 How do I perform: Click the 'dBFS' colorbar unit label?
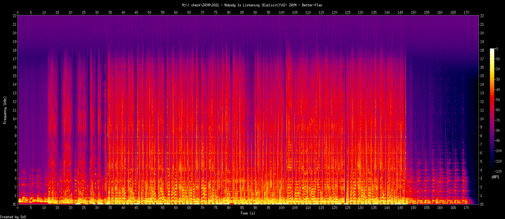pyautogui.click(x=495, y=178)
